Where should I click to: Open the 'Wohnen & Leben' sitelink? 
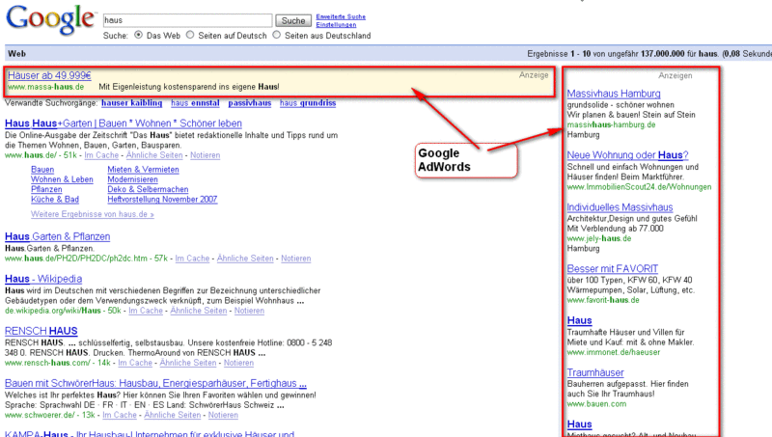[62, 179]
